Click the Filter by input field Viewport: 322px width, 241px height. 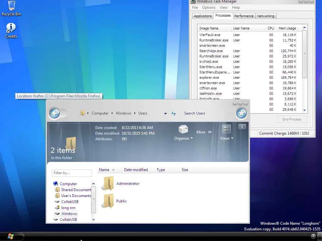coord(72,173)
